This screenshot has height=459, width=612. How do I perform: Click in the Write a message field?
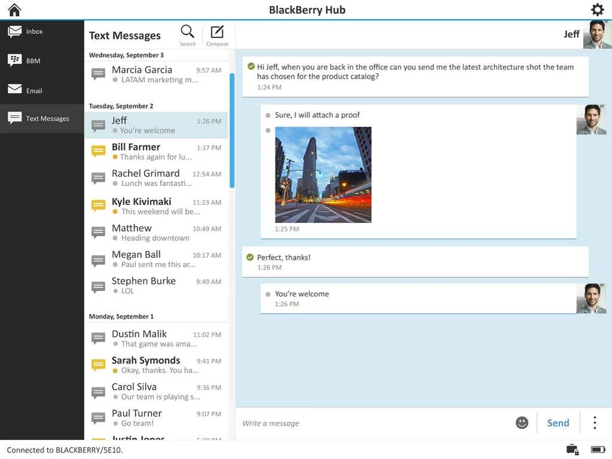pyautogui.click(x=329, y=422)
